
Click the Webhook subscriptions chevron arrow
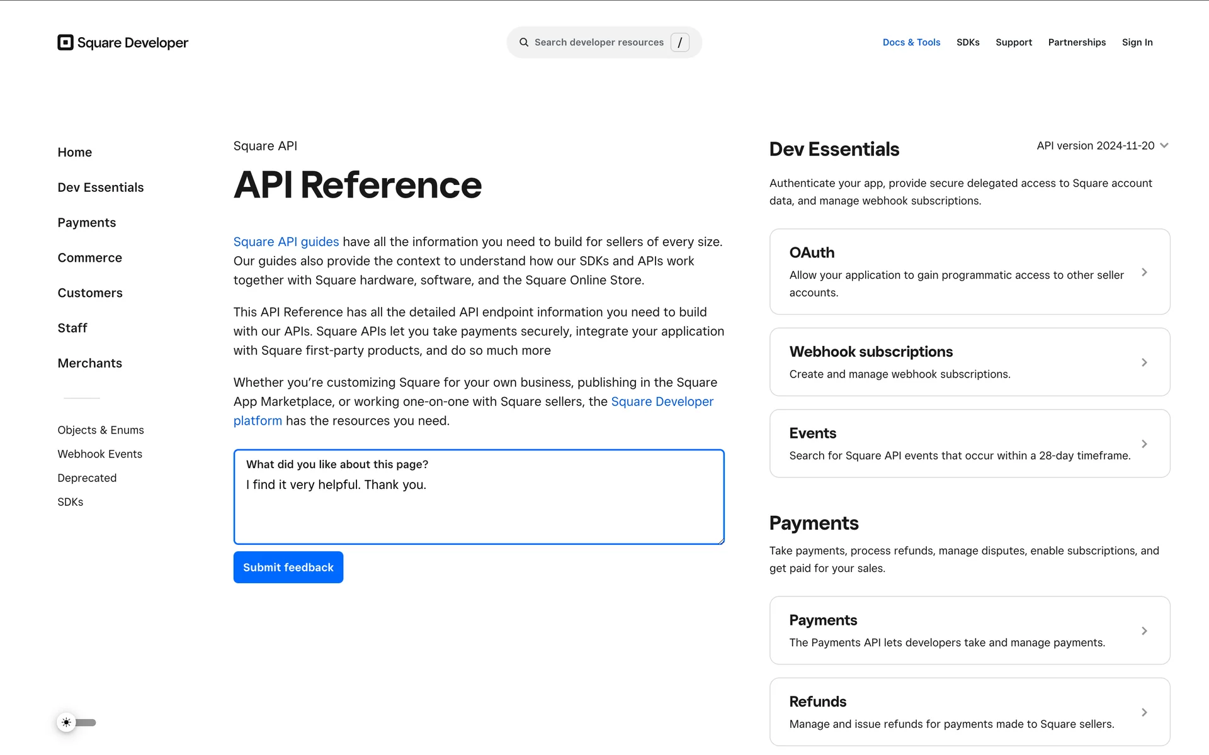click(x=1144, y=362)
